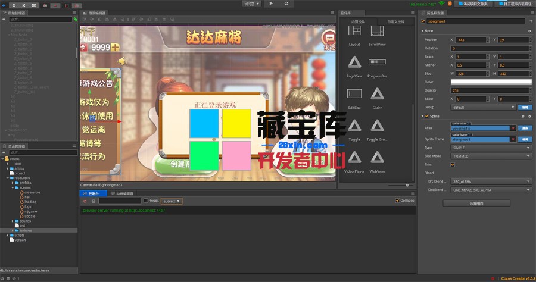Click the Layout control icon
Screen dimensions: 536x282
354,31
